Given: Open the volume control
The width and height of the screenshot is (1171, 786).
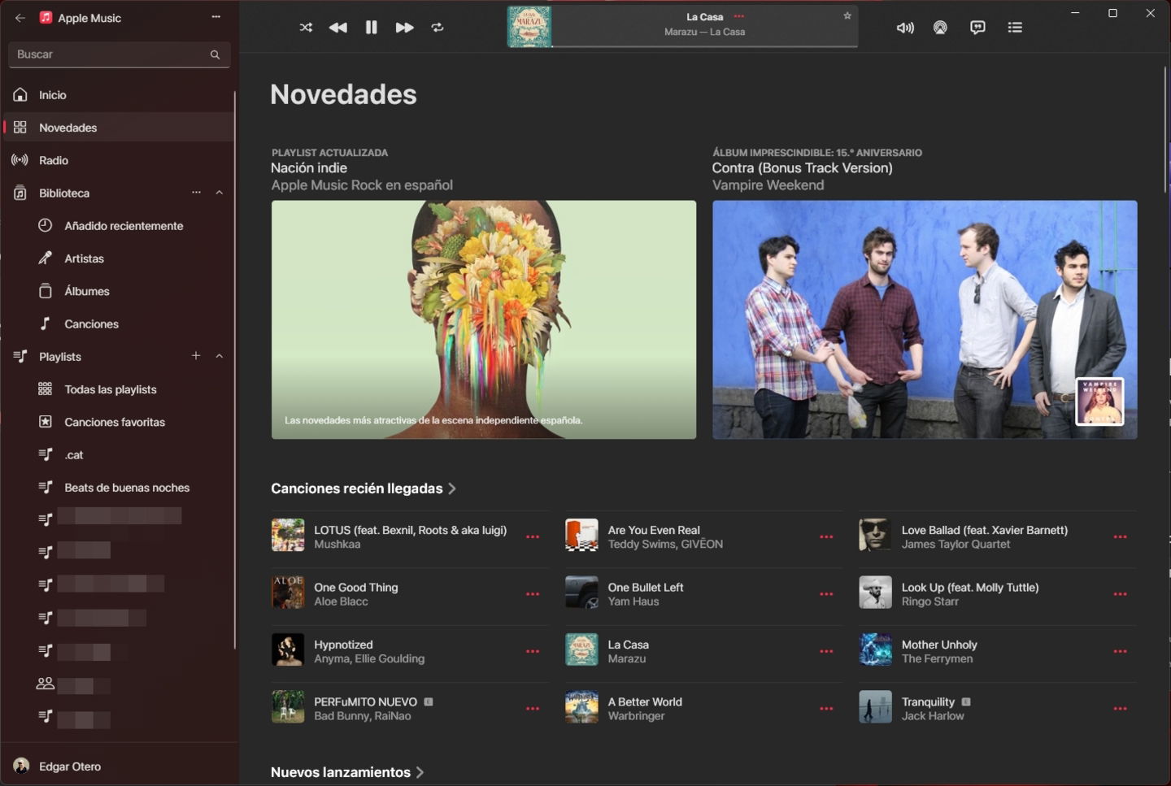Looking at the screenshot, I should 905,28.
